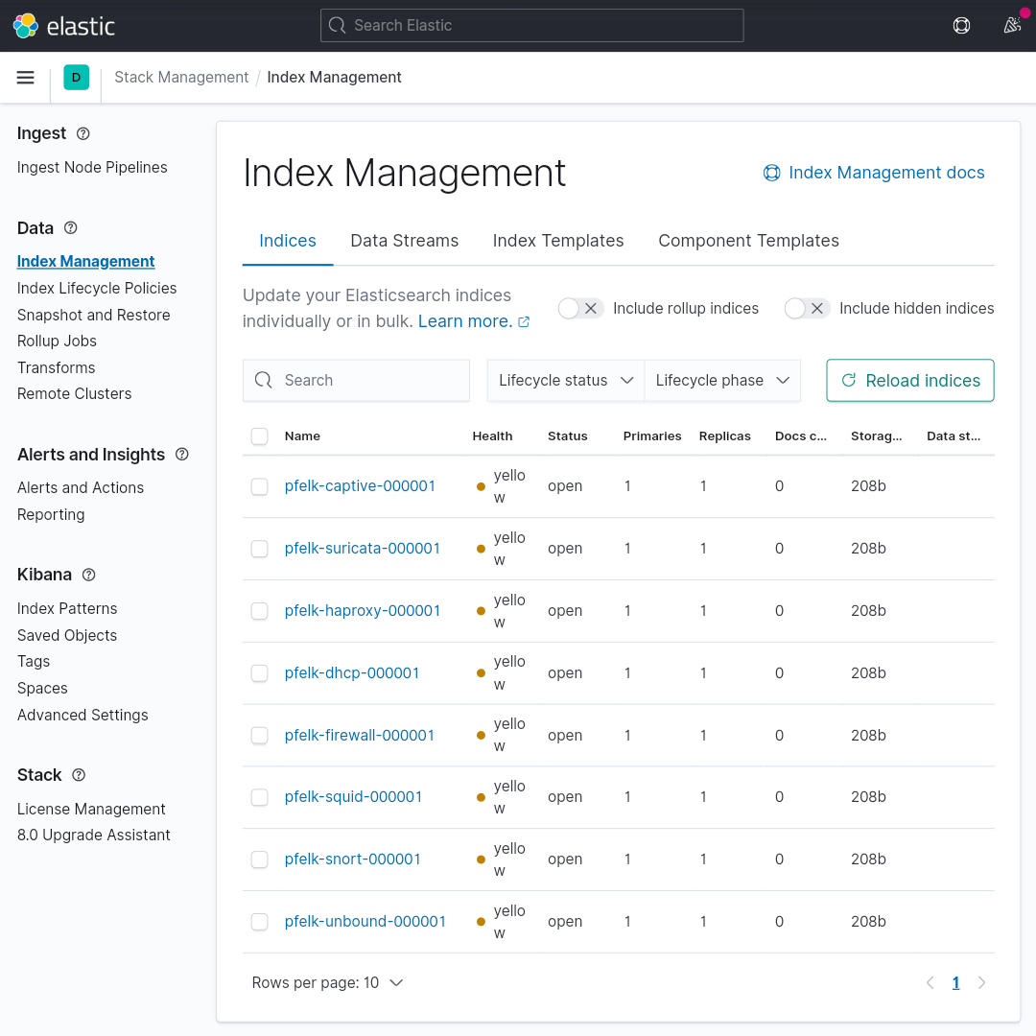Open the newsfeed celebration icon

tap(1012, 26)
